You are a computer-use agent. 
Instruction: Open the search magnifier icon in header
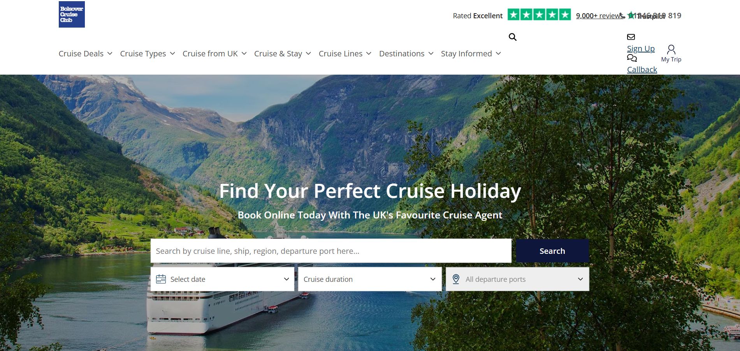513,37
